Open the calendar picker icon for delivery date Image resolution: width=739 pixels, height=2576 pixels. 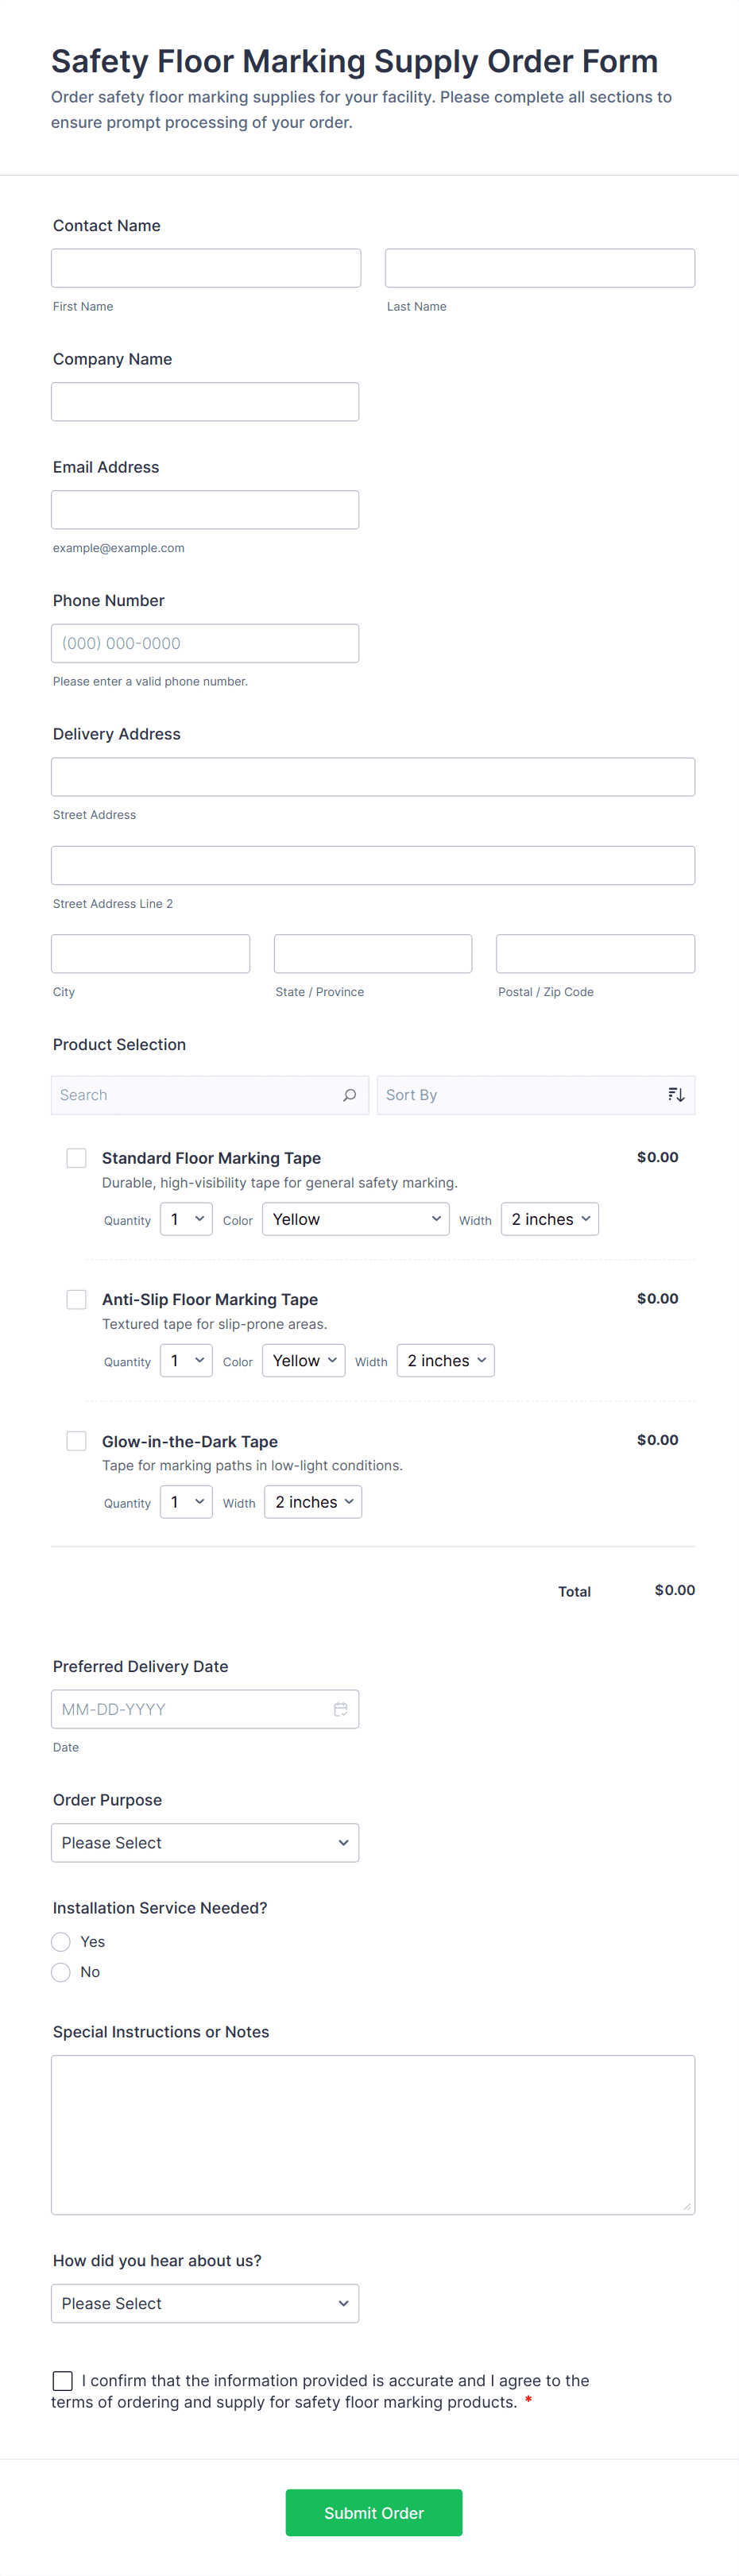click(340, 1709)
